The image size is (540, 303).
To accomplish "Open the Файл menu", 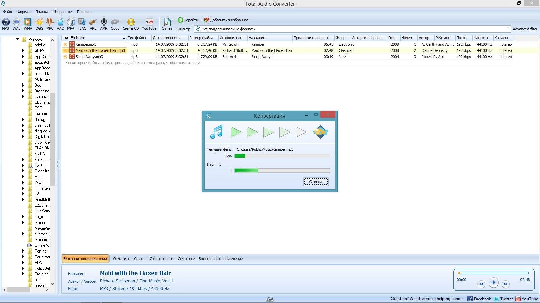I will coord(8,12).
